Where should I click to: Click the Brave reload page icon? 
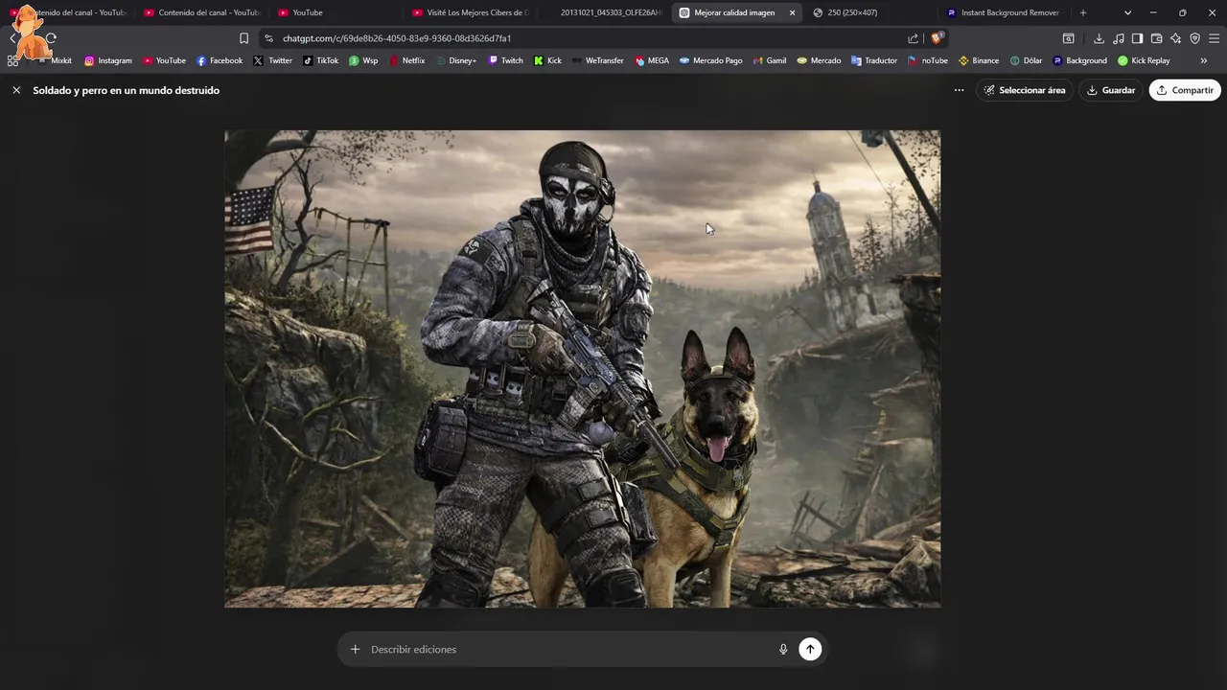(51, 38)
